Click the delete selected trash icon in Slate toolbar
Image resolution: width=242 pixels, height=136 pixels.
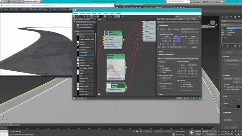pos(88,17)
